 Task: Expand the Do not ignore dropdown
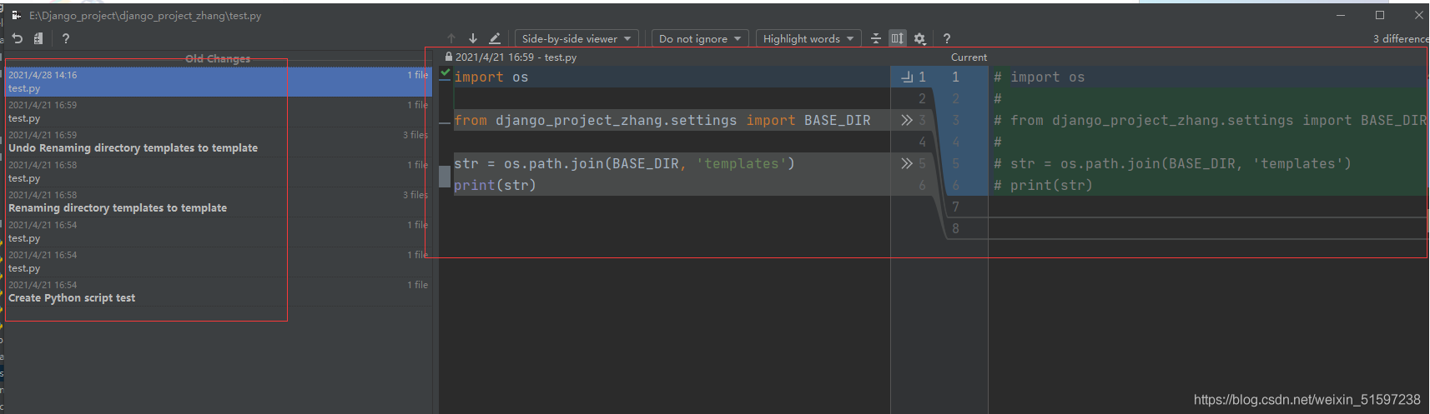[x=699, y=38]
